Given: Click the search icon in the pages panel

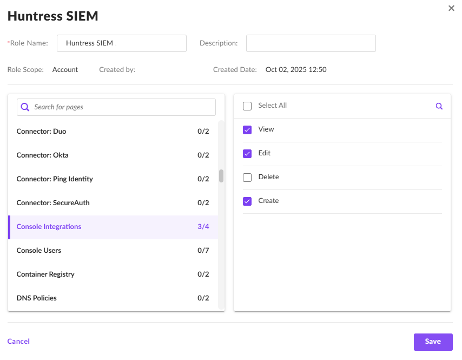Looking at the screenshot, I should pos(25,107).
